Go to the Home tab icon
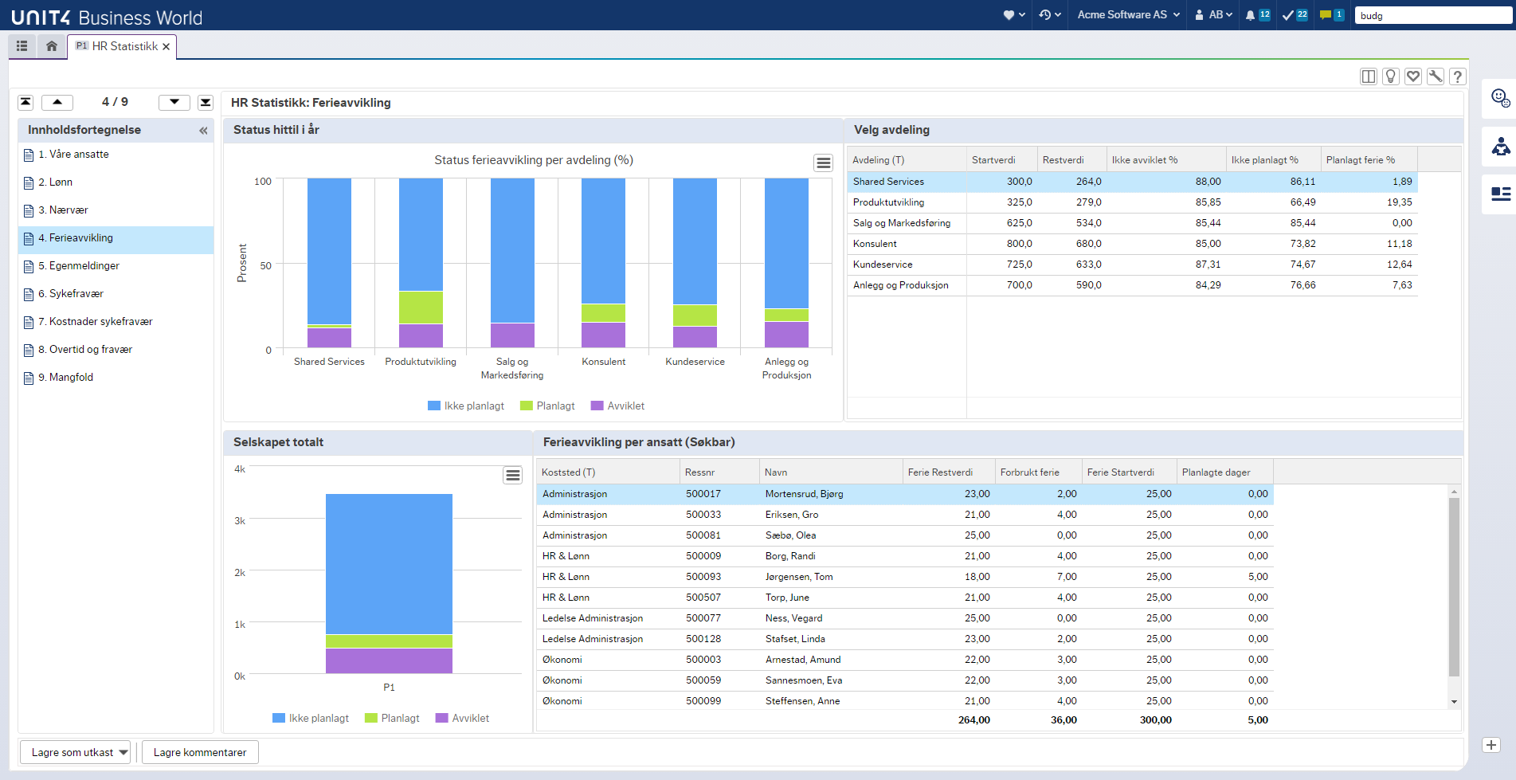 click(52, 46)
